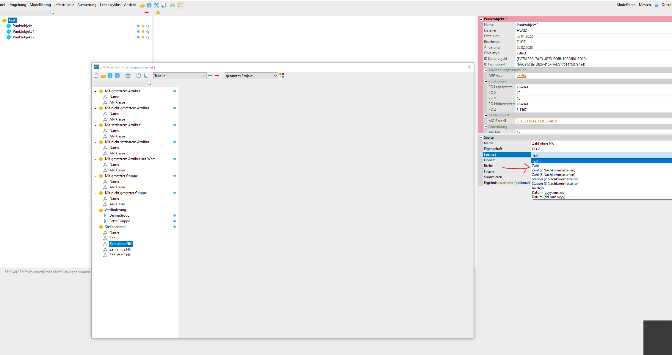
Task: Toggle blue dot on Punktobjekt 2 row
Action: tap(138, 37)
